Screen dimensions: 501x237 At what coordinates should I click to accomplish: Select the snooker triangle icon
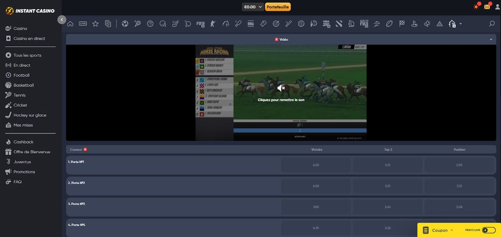pyautogui.click(x=439, y=24)
